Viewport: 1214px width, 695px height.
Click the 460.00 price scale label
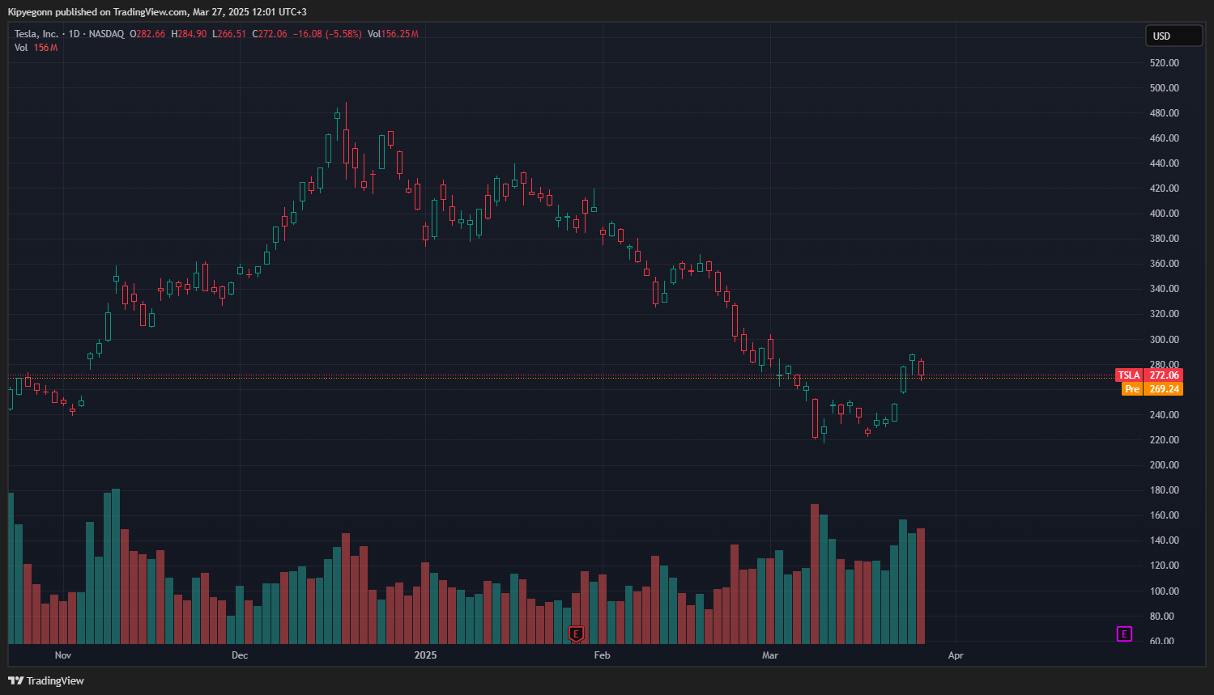pyautogui.click(x=1165, y=138)
